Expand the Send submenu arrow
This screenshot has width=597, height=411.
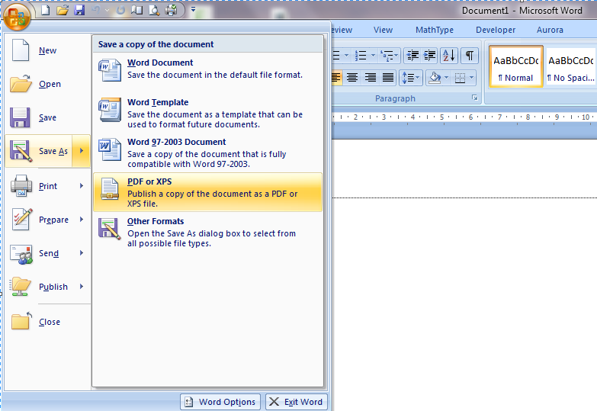click(82, 253)
